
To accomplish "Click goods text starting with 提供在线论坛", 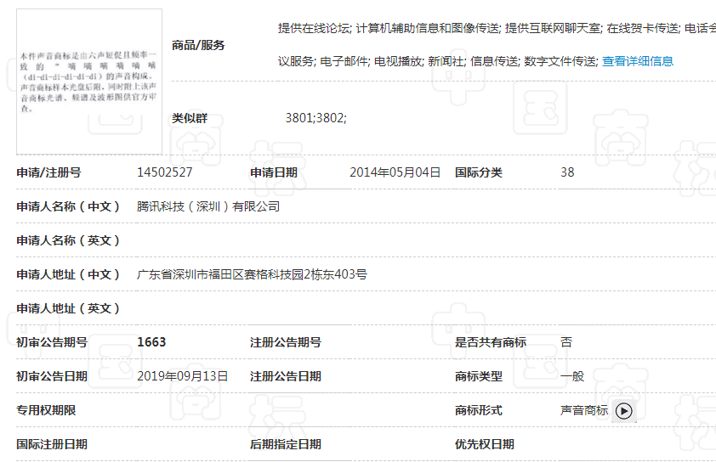I will coord(497,28).
